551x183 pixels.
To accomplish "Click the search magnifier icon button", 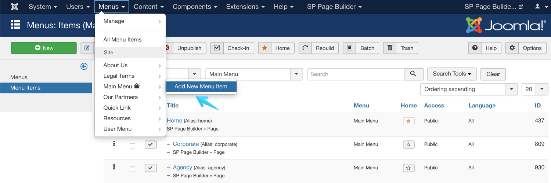I will click(x=414, y=74).
